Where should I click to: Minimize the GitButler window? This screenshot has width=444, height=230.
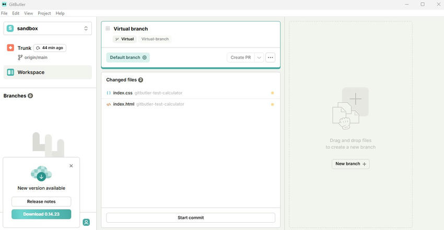(x=407, y=4)
